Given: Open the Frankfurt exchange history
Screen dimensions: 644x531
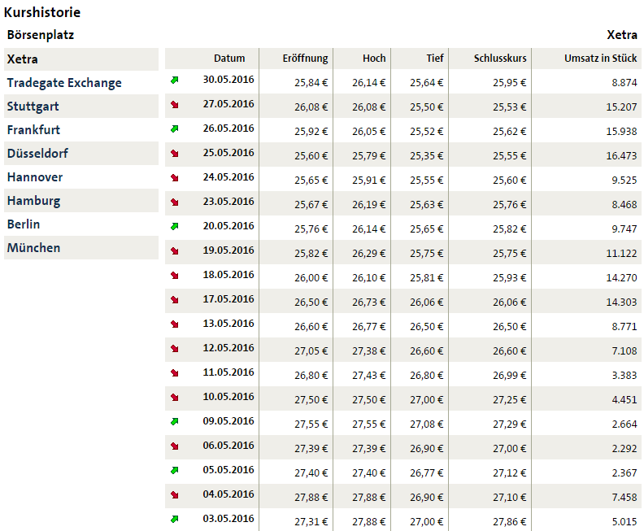Looking at the screenshot, I should tap(33, 130).
